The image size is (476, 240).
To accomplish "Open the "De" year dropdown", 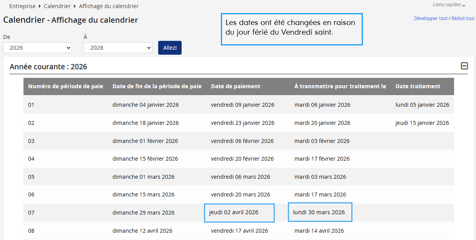I will [x=37, y=48].
